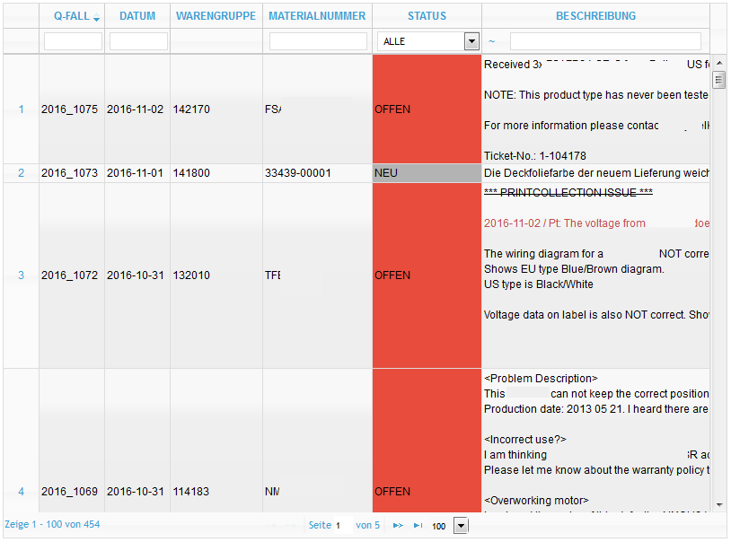Click the scrollbar up arrow
The width and height of the screenshot is (731, 542).
719,63
